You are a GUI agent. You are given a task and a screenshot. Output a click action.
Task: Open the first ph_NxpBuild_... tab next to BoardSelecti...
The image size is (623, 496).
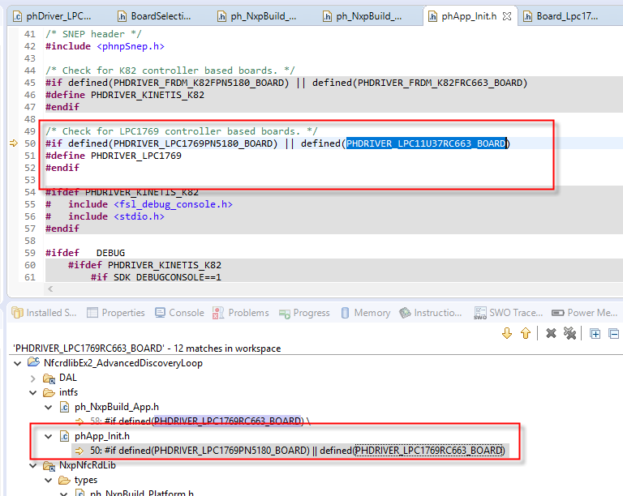pos(257,16)
